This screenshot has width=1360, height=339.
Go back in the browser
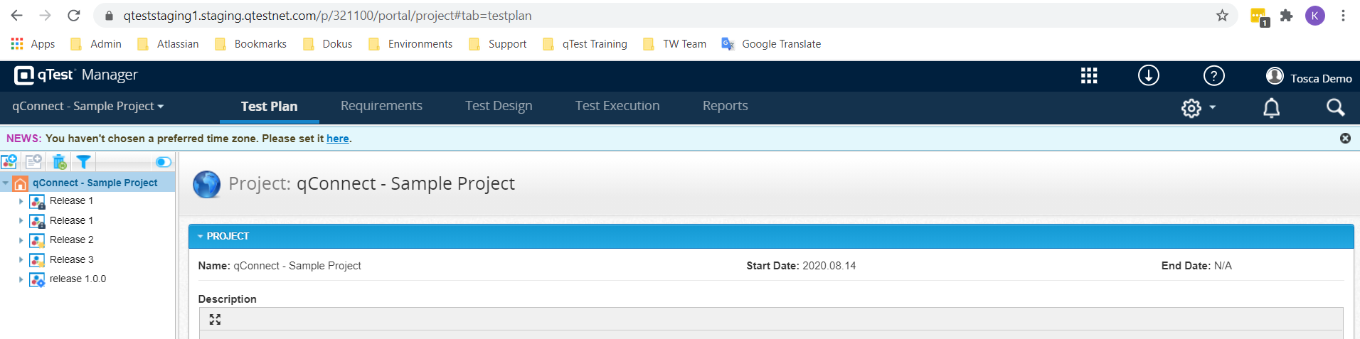click(17, 15)
